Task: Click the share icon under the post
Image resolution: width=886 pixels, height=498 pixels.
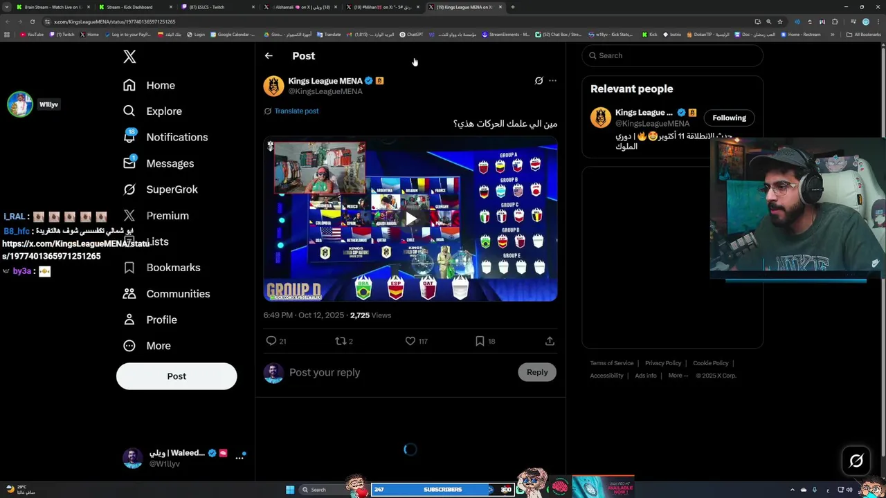Action: coord(550,341)
